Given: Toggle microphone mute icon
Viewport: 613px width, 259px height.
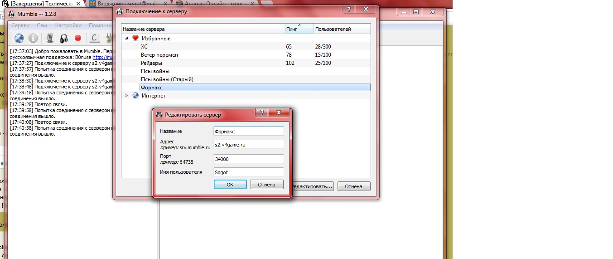Looking at the screenshot, I should pos(50,38).
